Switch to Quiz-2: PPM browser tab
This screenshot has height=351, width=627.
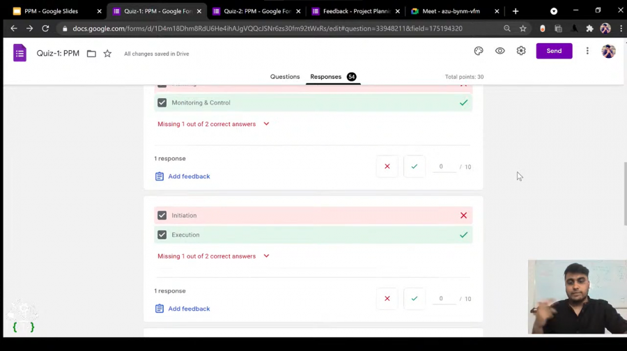pos(256,11)
